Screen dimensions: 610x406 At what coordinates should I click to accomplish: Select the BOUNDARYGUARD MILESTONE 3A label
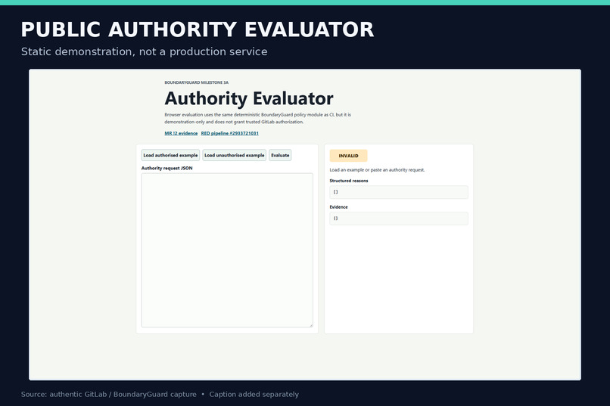(197, 82)
